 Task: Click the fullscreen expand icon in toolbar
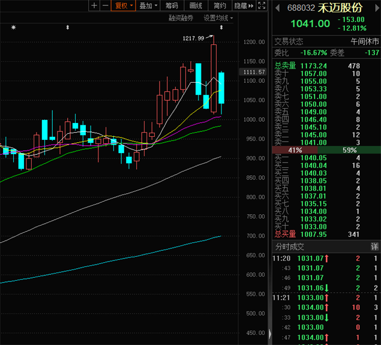click(262, 5)
